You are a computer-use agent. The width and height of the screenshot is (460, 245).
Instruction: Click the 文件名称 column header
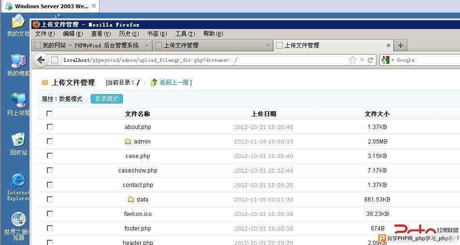click(x=138, y=114)
